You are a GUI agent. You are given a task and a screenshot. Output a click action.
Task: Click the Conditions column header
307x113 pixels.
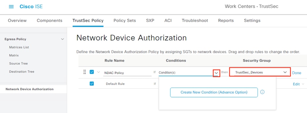(176, 61)
